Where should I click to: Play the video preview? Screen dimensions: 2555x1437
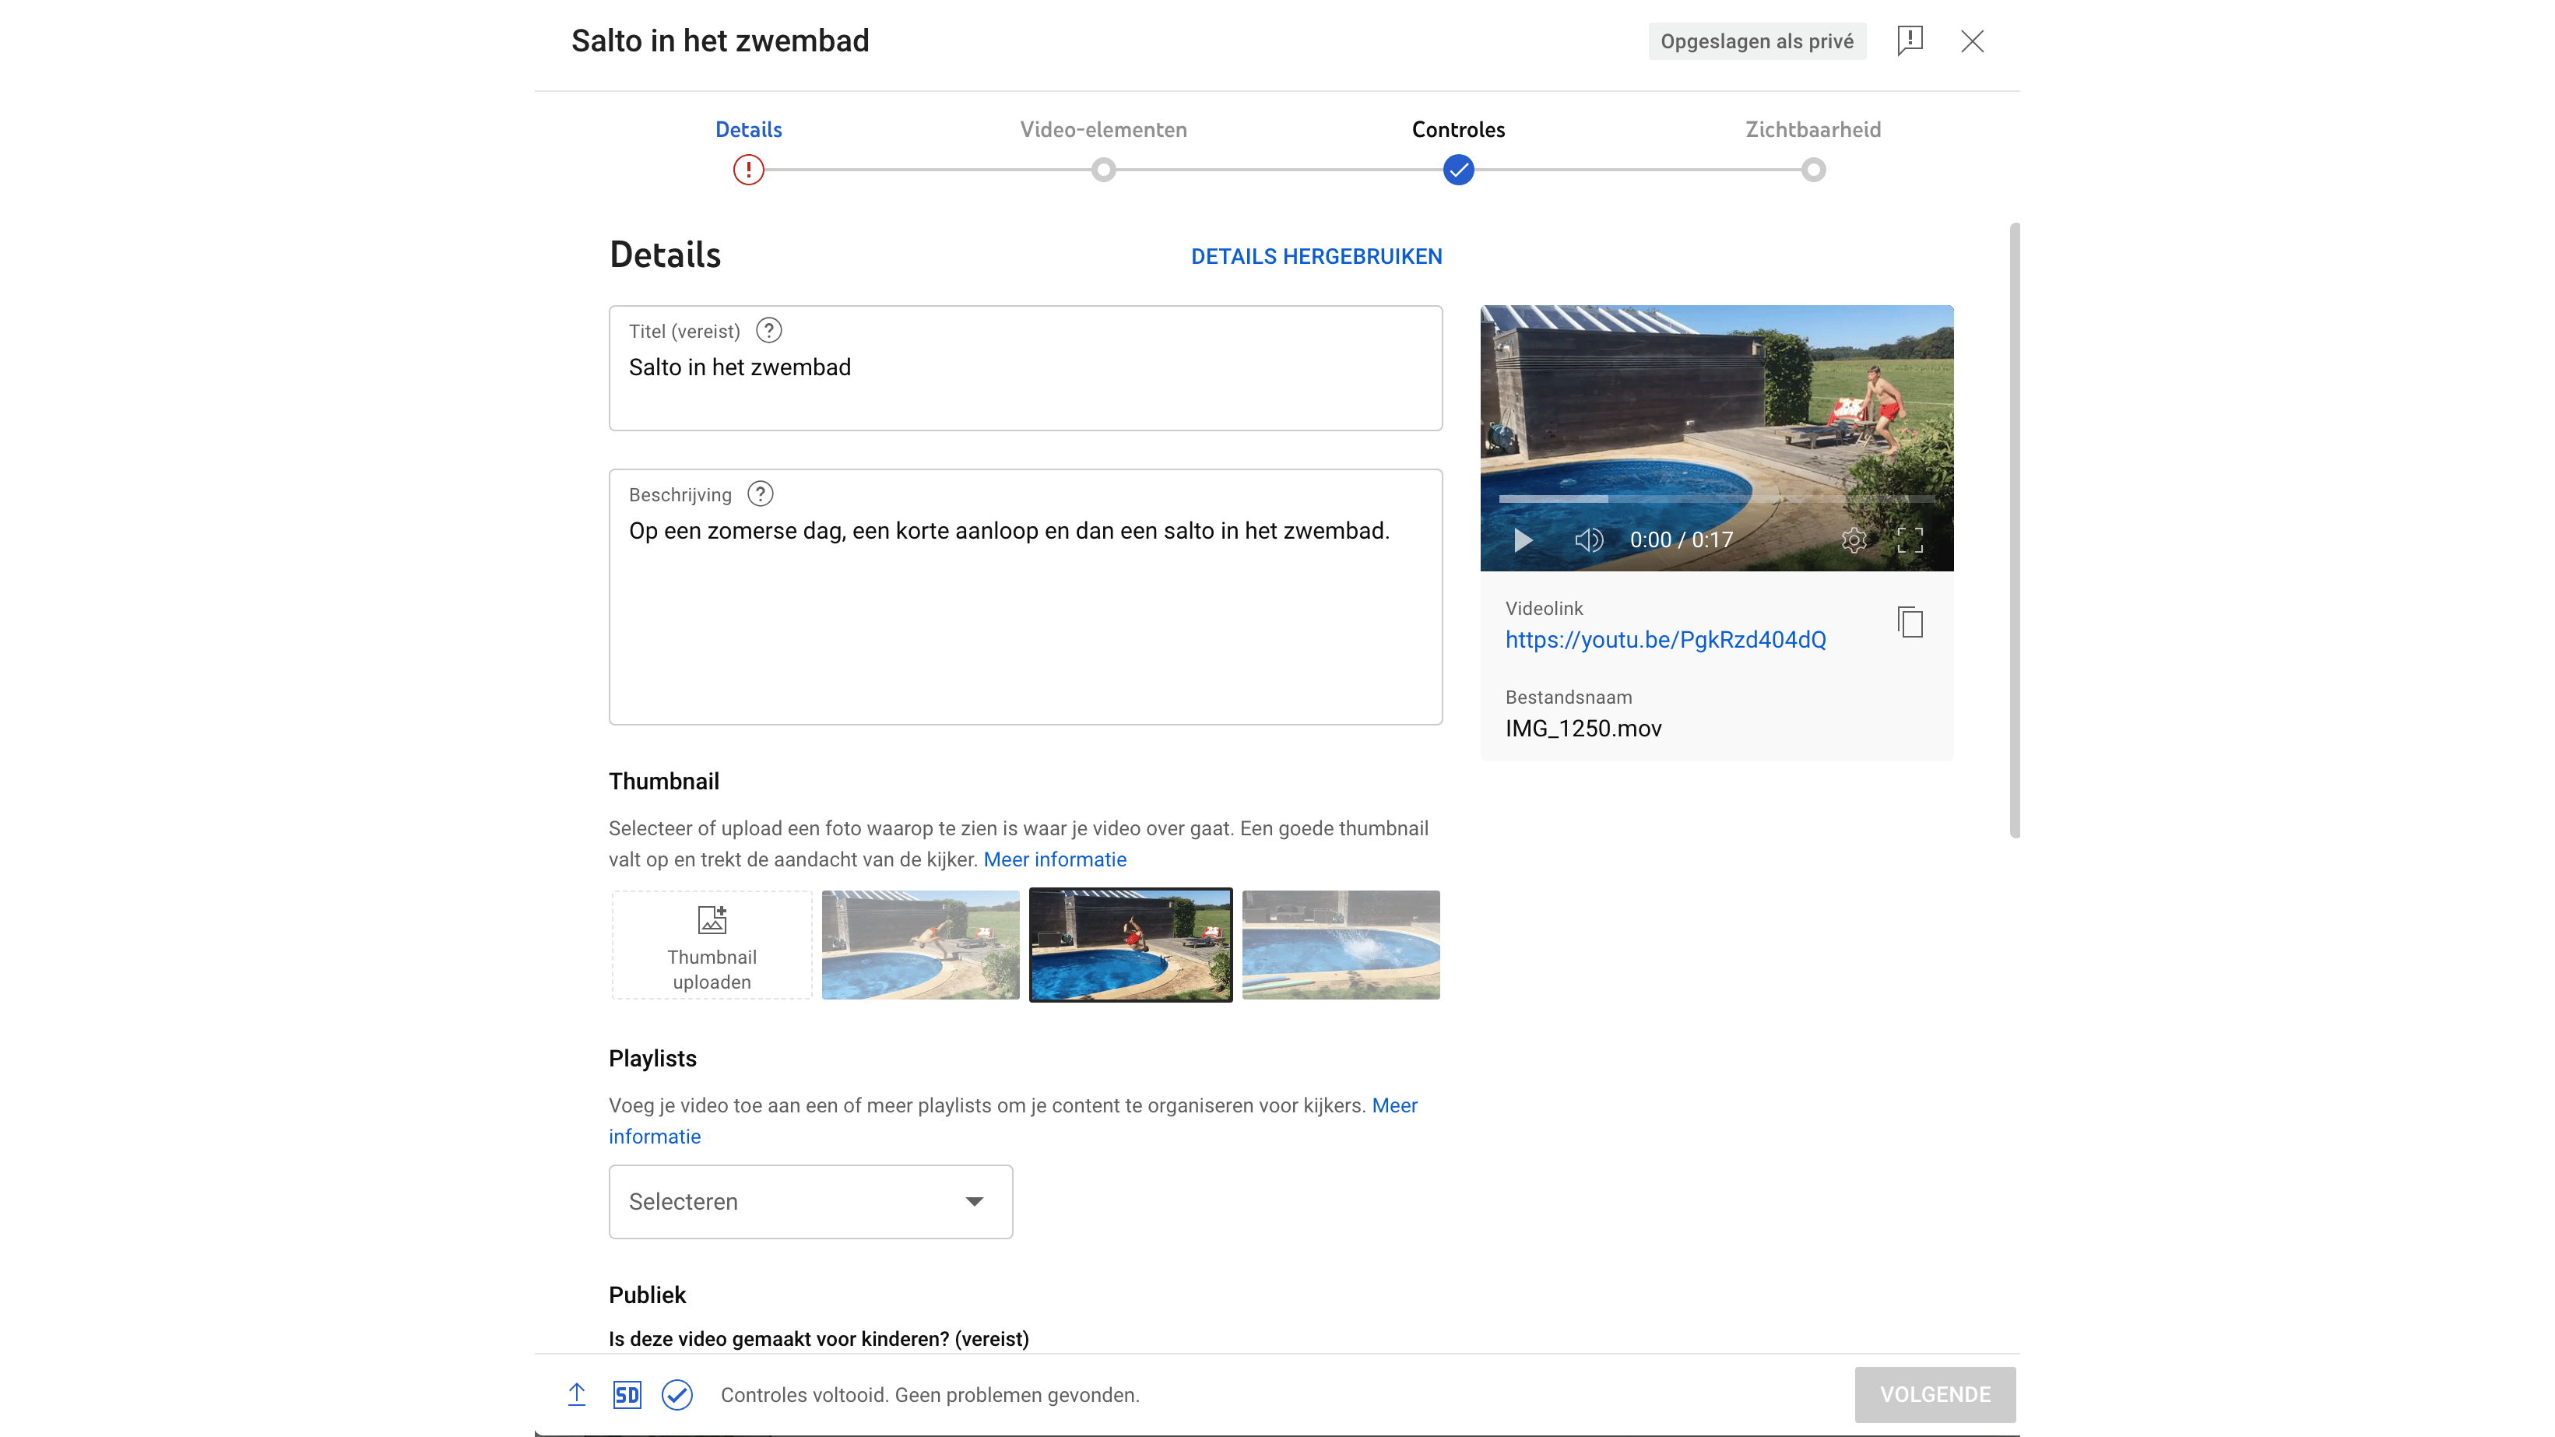[x=1524, y=539]
